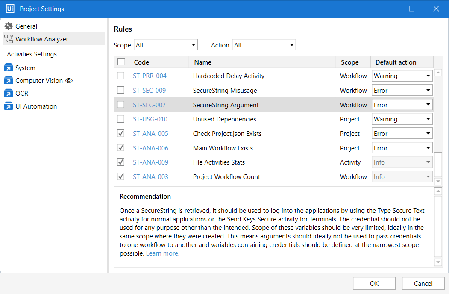This screenshot has height=294, width=449.
Task: Open Info dropdown for File Activities Stats
Action: pyautogui.click(x=402, y=162)
